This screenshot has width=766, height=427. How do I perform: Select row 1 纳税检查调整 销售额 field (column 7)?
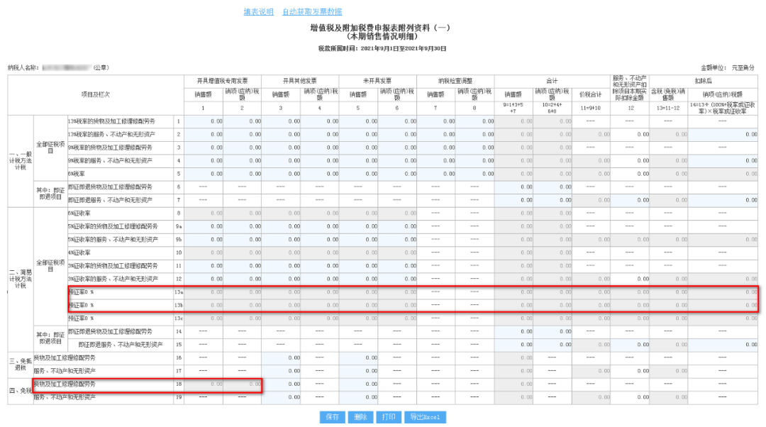436,121
